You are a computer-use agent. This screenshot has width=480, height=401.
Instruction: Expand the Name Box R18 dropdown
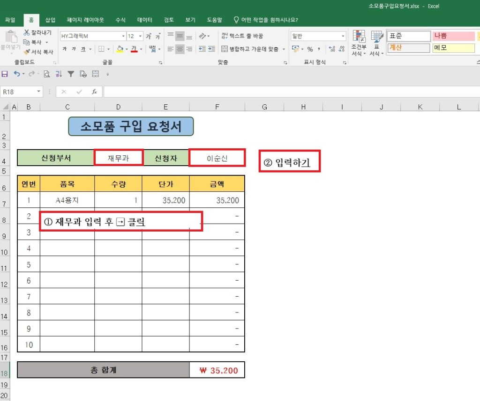[x=39, y=91]
